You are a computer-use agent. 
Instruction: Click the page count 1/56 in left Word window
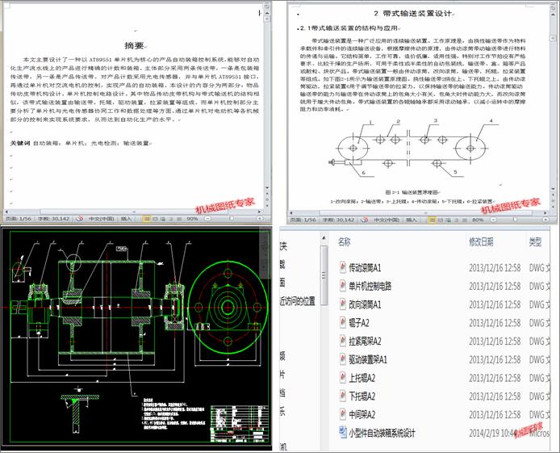19,219
